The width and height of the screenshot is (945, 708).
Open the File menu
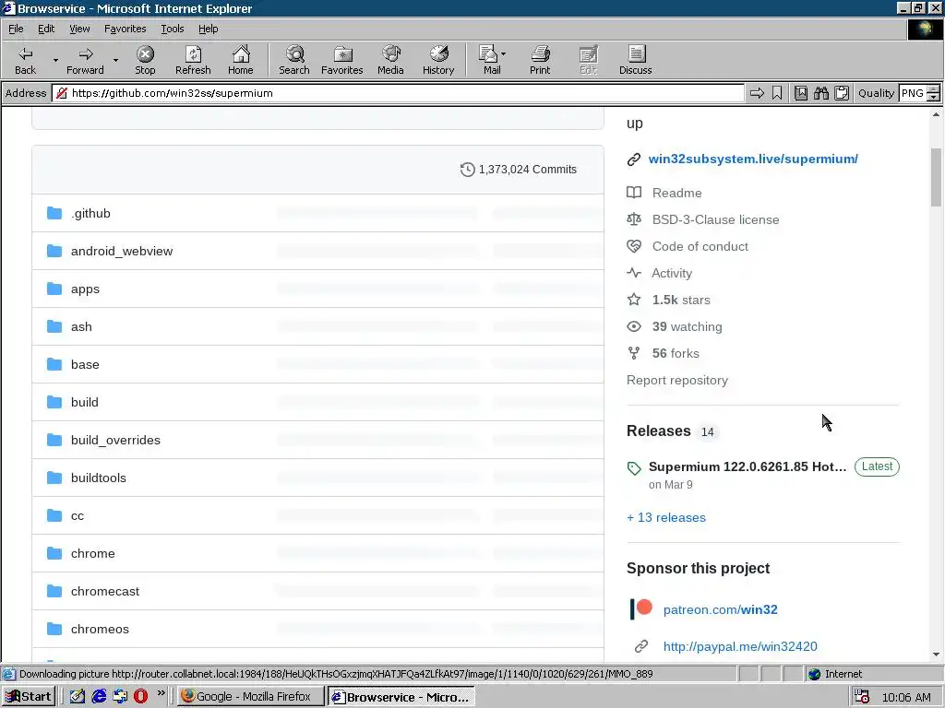tap(16, 29)
